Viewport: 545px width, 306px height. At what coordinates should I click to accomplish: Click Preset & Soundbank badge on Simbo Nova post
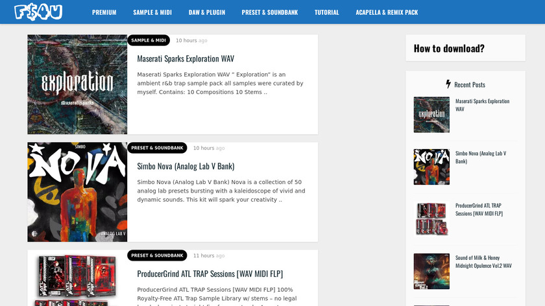pyautogui.click(x=157, y=148)
